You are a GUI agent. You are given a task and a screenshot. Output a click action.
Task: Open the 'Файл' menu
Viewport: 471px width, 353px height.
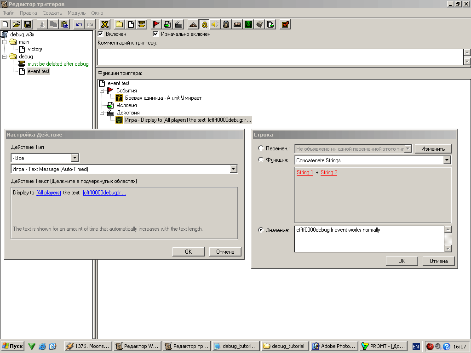(x=8, y=13)
